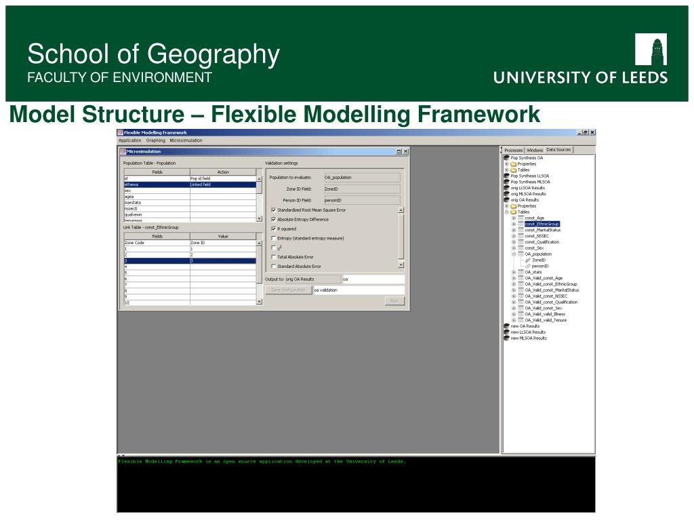The height and width of the screenshot is (521, 694).
Task: Enable Entropy (standard entropy measure) checkbox
Action: [274, 238]
